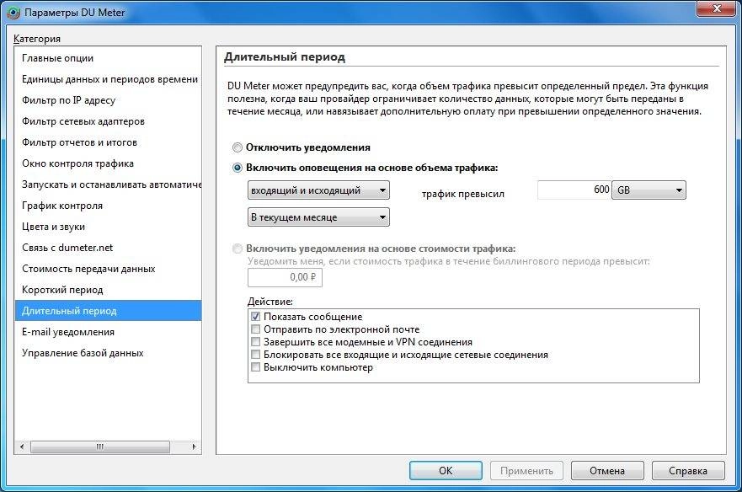Go to Управление базой данных
This screenshot has width=742, height=492.
pos(108,353)
